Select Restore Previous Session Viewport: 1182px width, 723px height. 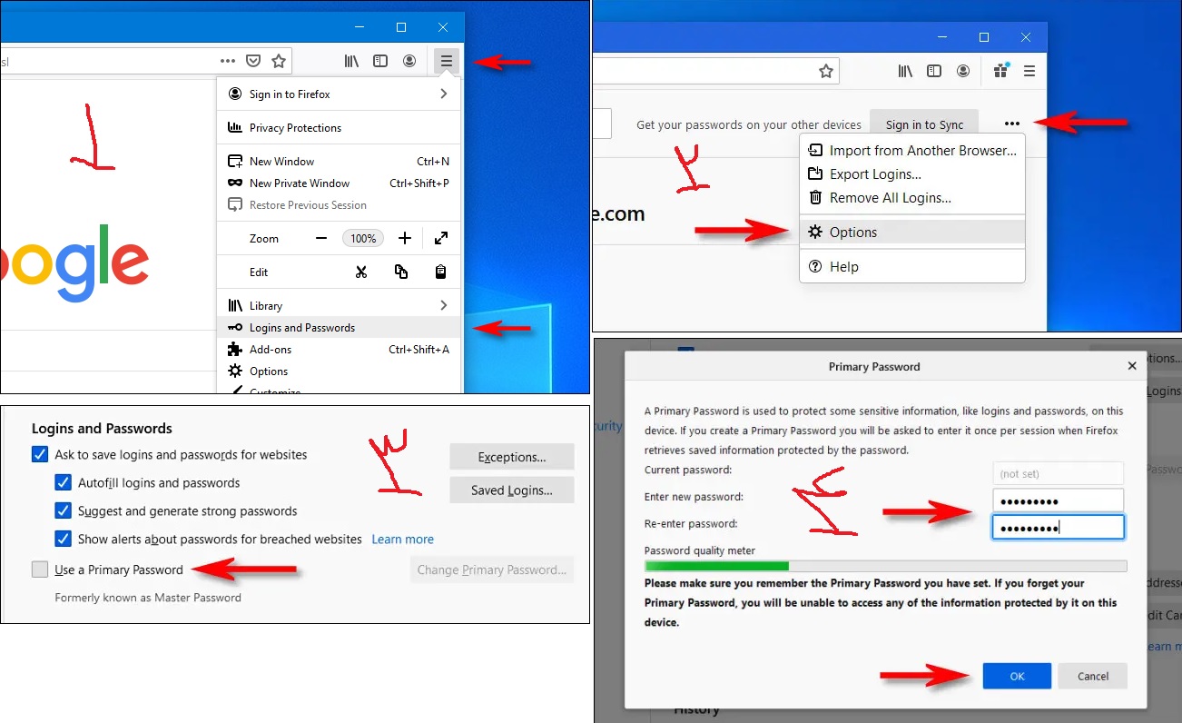tap(340, 205)
